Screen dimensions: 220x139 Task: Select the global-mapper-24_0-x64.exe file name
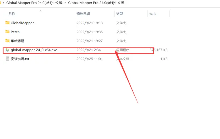point(34,50)
